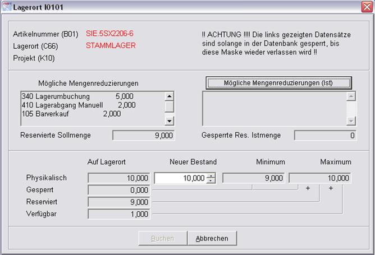This screenshot has height=255, width=375.
Task: Increase Neuer Bestand with spinner up arrow
Action: point(211,175)
